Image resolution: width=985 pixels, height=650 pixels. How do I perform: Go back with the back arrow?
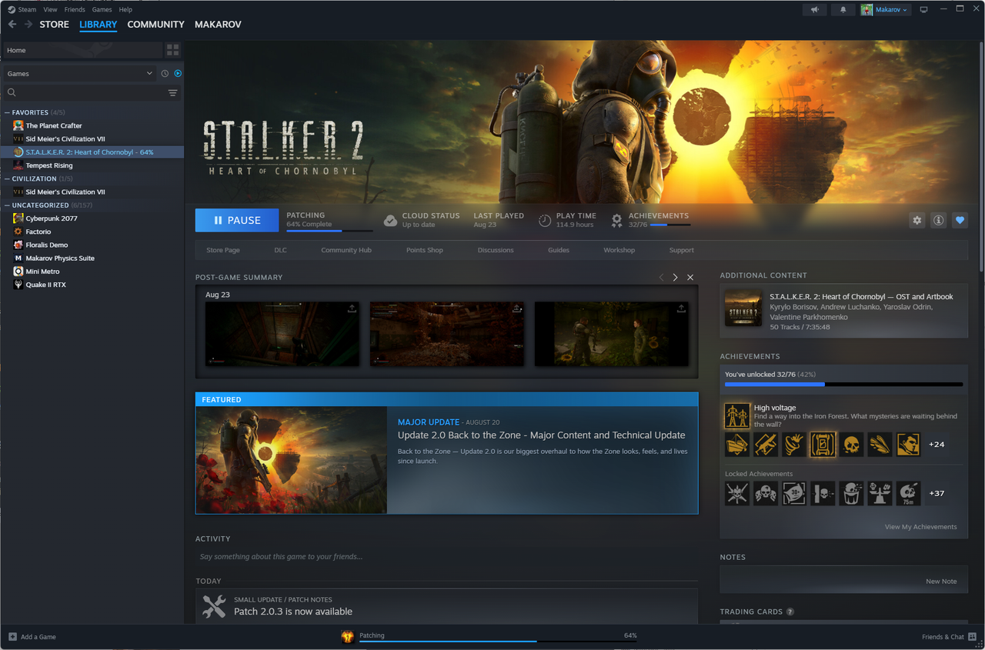pyautogui.click(x=12, y=25)
